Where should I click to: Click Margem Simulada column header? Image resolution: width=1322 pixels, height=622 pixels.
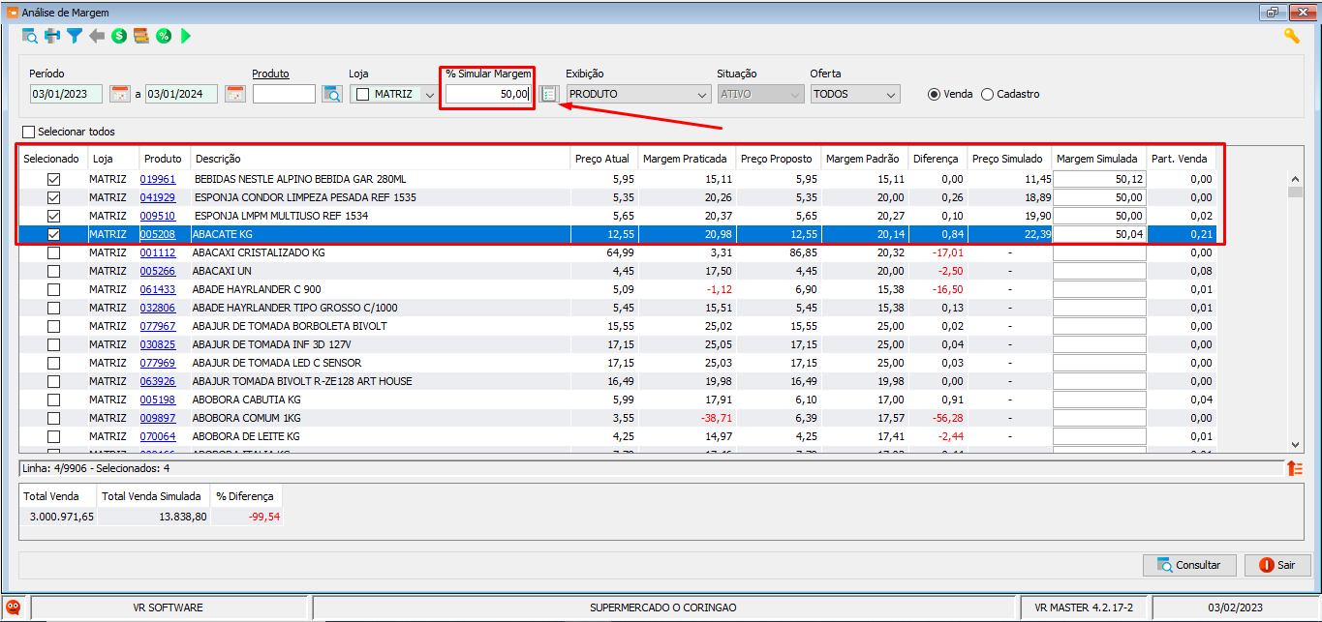1098,159
